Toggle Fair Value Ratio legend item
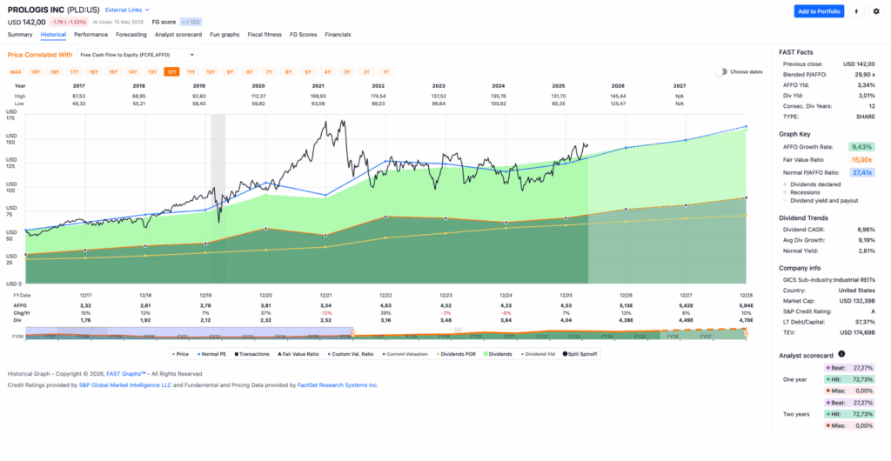The width and height of the screenshot is (891, 461). 298,354
